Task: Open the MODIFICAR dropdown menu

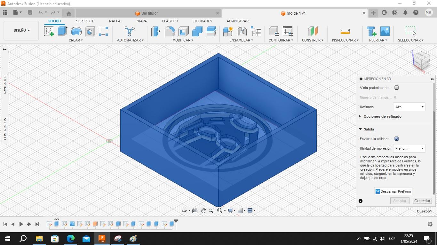Action: pos(183,40)
